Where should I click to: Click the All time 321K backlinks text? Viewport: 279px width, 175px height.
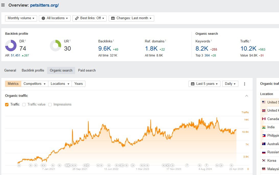(x=108, y=55)
